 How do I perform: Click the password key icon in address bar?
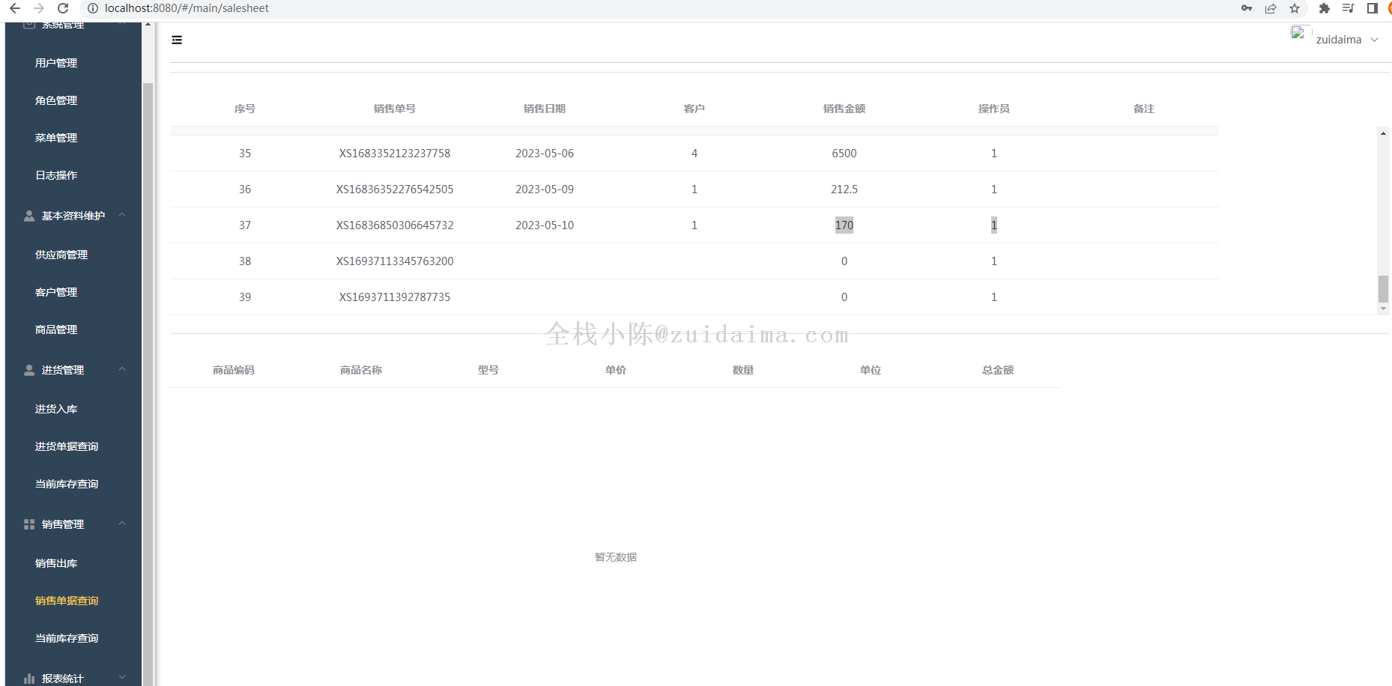(1247, 8)
